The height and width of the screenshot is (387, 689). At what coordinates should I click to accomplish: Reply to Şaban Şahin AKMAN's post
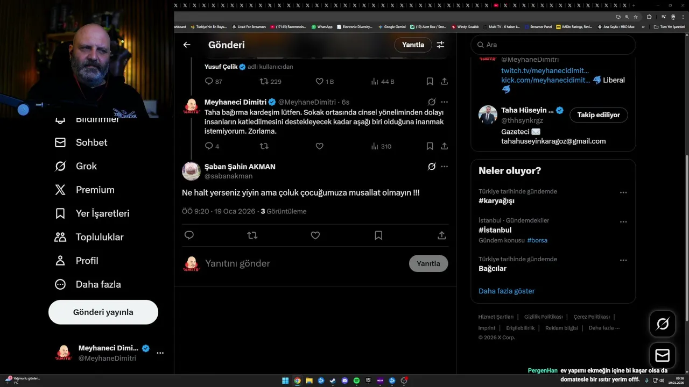pos(189,235)
